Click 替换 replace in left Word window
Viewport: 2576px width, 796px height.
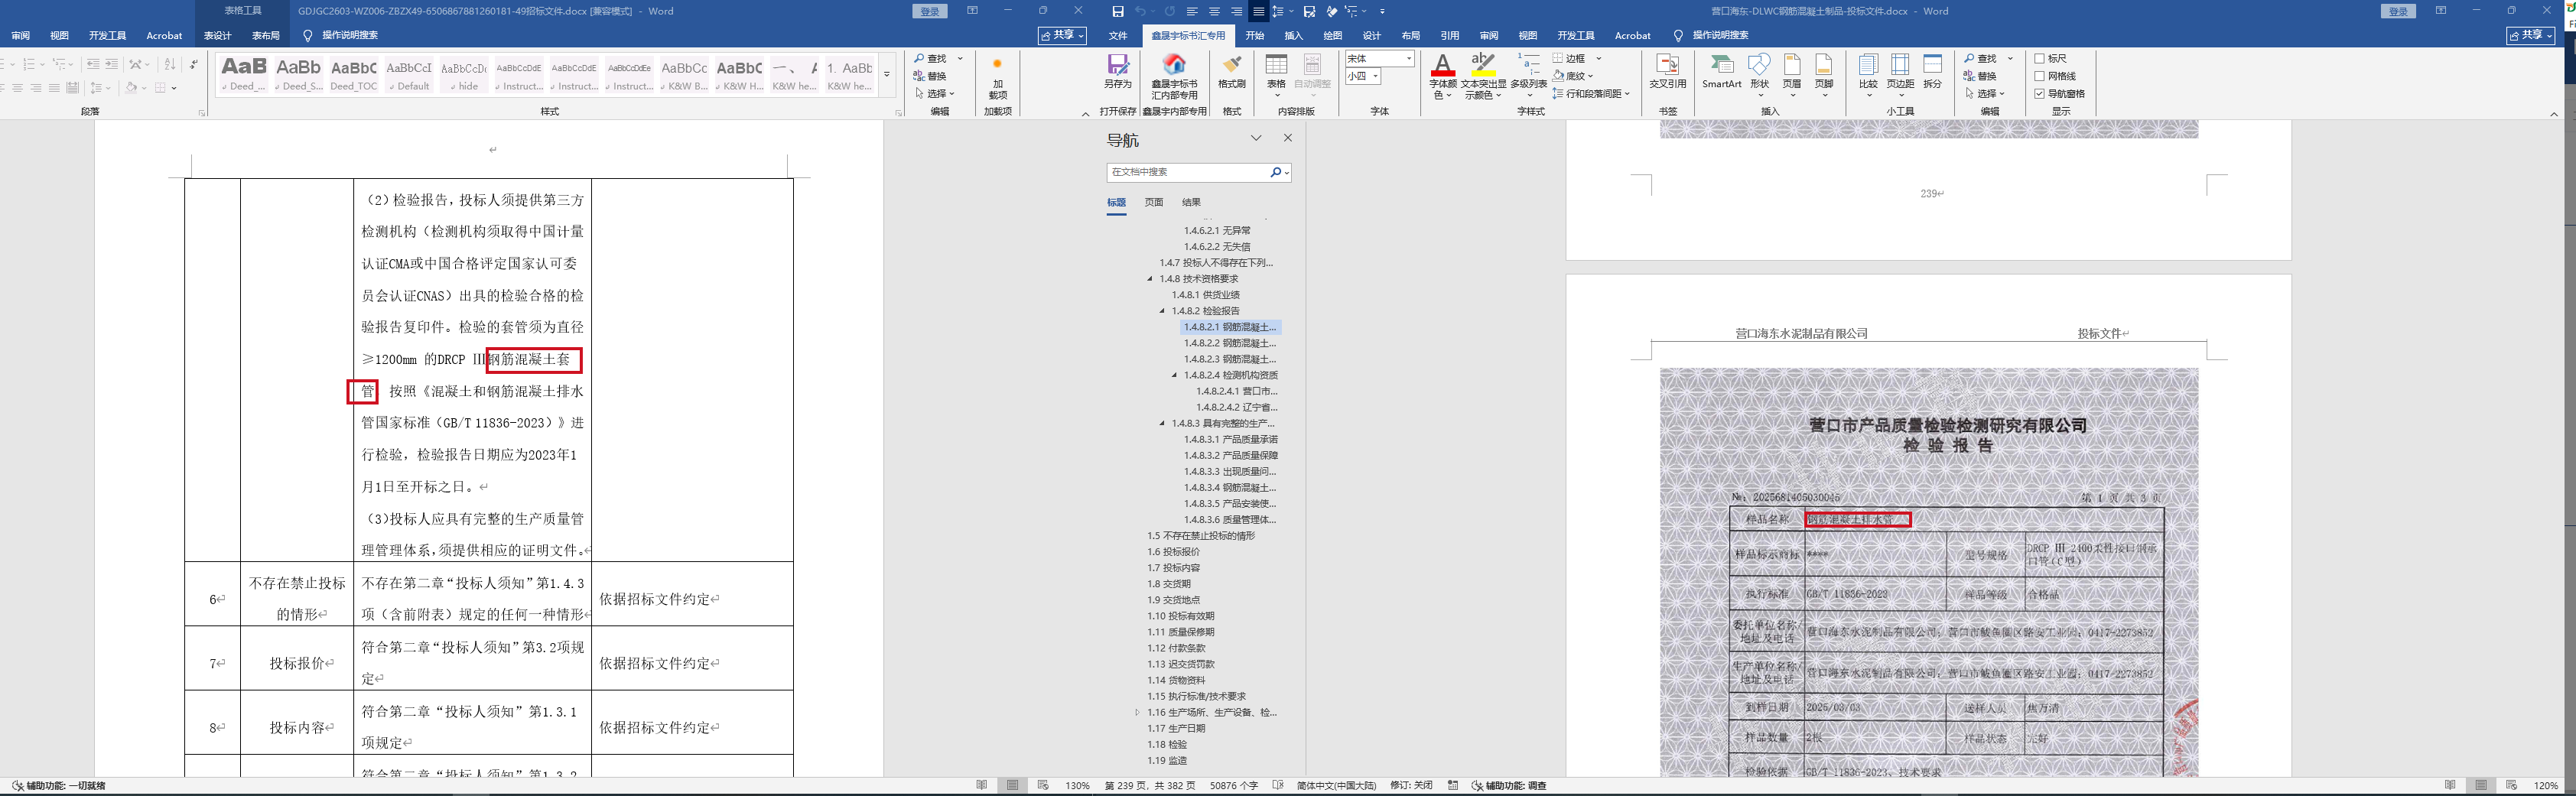coord(929,76)
